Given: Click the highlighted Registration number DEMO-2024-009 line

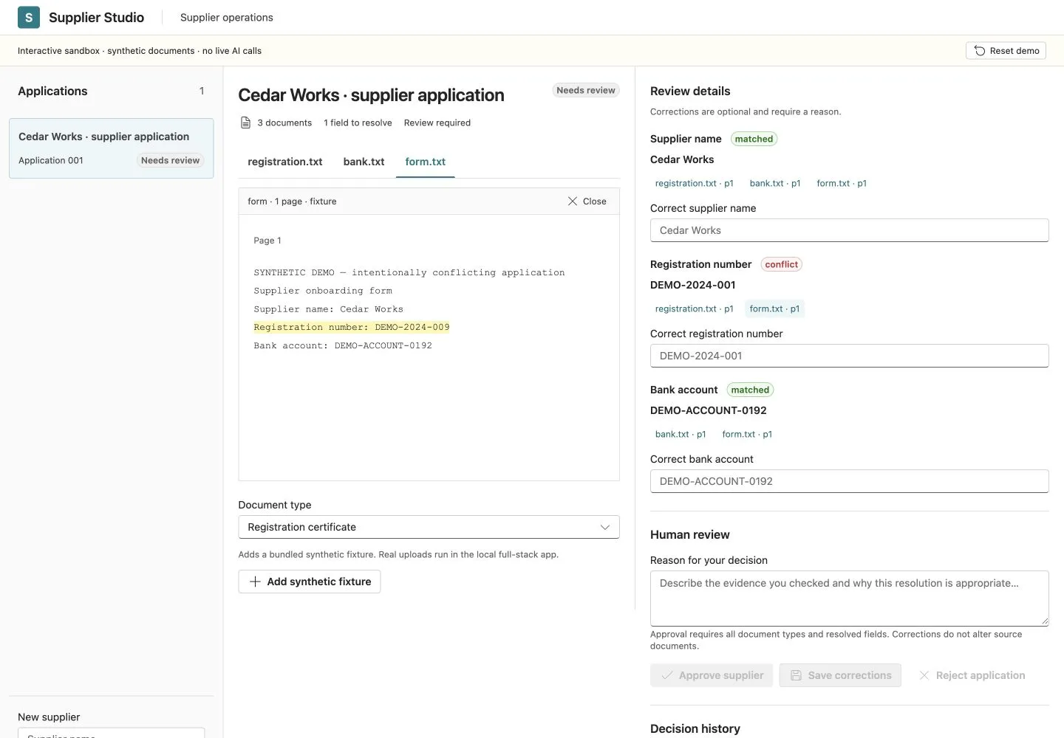Looking at the screenshot, I should [x=352, y=327].
